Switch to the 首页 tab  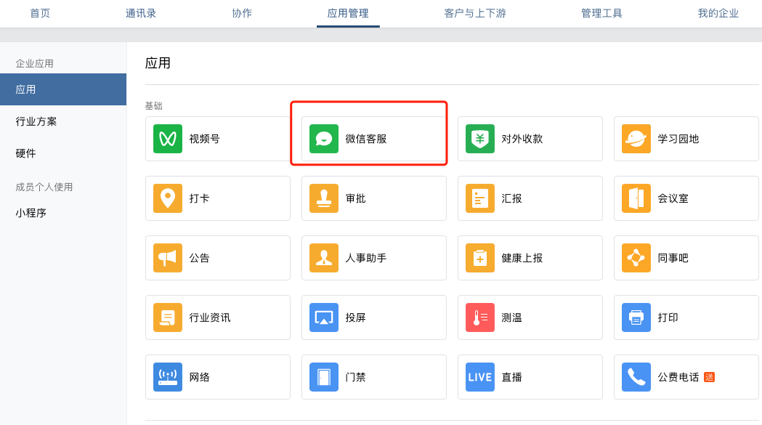[40, 13]
